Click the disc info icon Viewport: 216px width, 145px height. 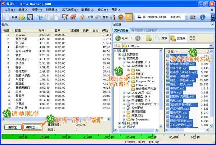(x=113, y=17)
